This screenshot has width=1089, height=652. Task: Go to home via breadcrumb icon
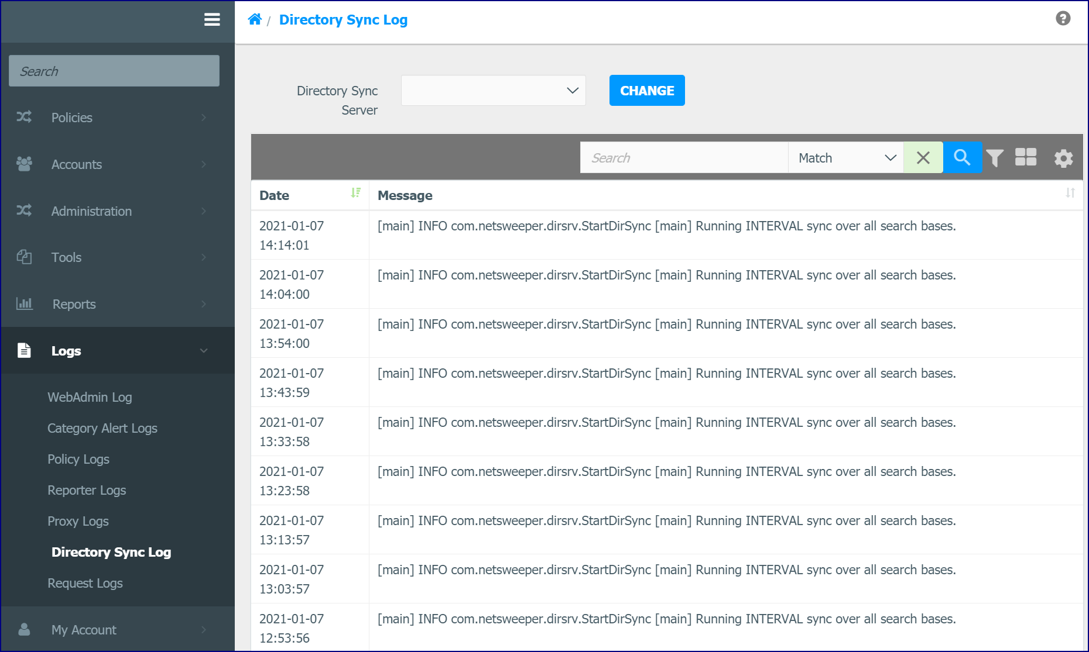255,19
